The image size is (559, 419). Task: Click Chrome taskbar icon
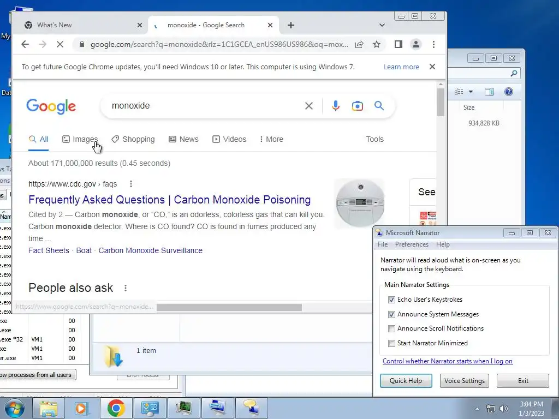116,408
